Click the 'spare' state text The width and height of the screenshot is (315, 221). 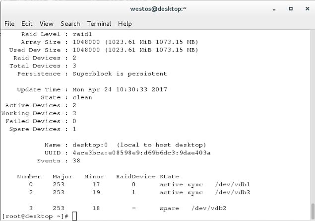pos(169,209)
